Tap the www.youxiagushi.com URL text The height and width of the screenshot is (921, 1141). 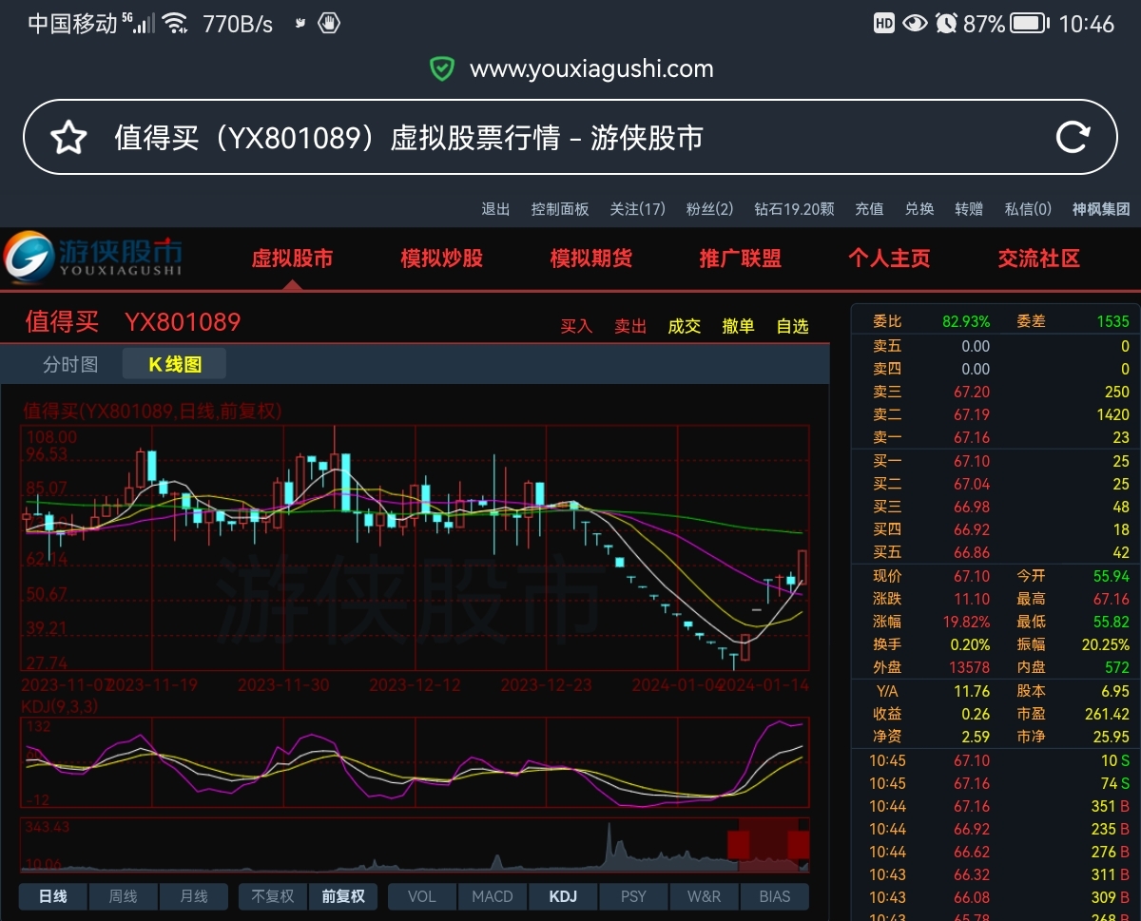click(x=591, y=68)
